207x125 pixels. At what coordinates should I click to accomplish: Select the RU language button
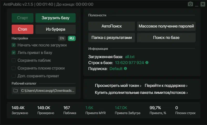[72, 38]
